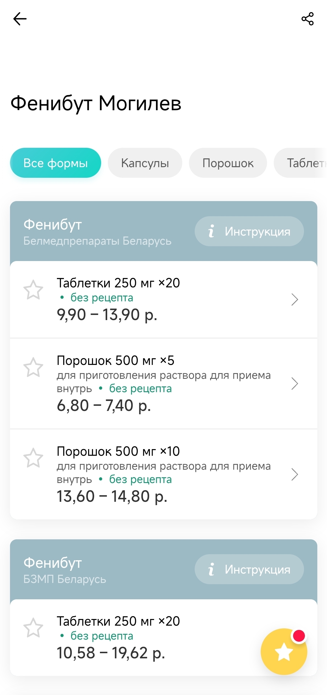Viewport: 327px width, 695px height.
Task: Open the Порошок 500 мг ×5 chevron arrow
Action: (x=294, y=383)
